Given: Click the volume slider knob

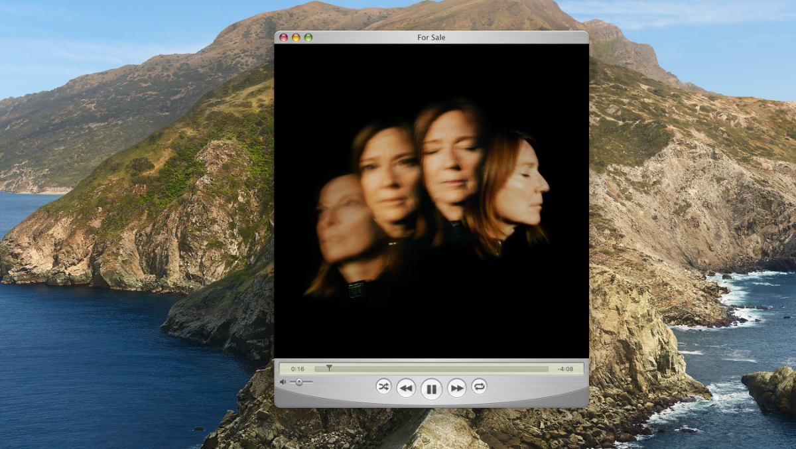Looking at the screenshot, I should point(299,382).
